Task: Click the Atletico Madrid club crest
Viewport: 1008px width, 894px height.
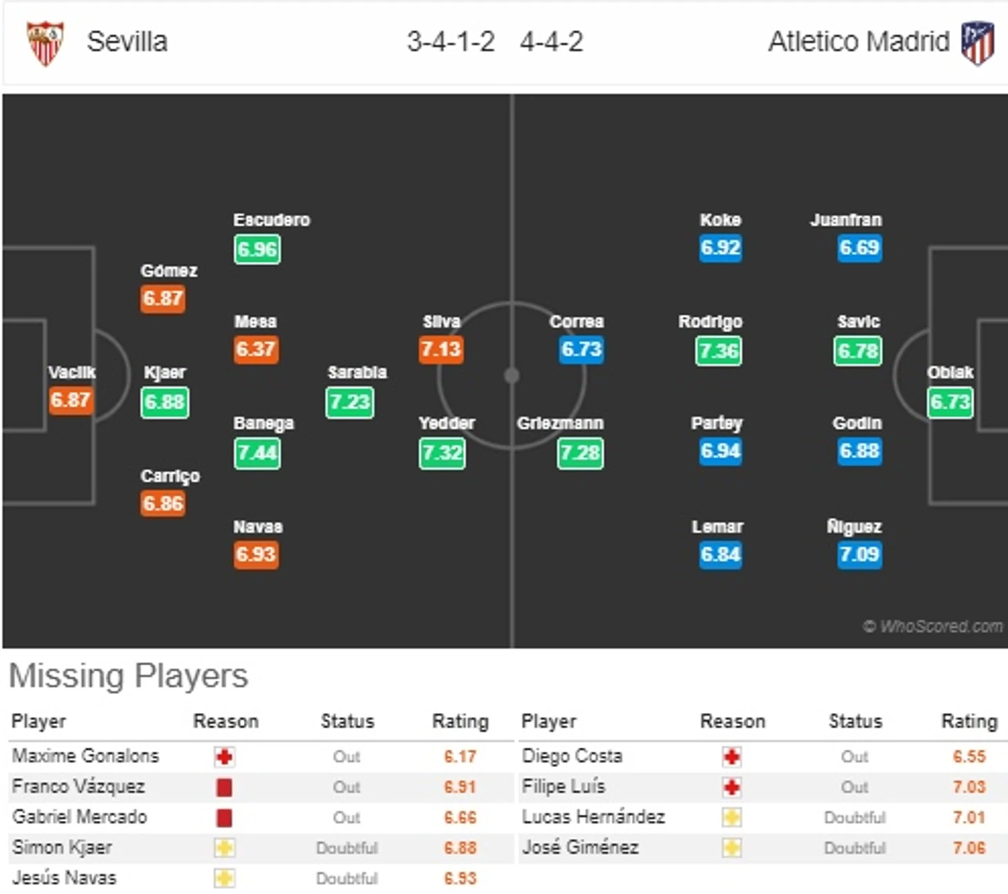Action: coord(978,43)
